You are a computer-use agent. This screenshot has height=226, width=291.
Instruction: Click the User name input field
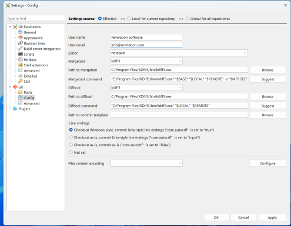(146, 38)
